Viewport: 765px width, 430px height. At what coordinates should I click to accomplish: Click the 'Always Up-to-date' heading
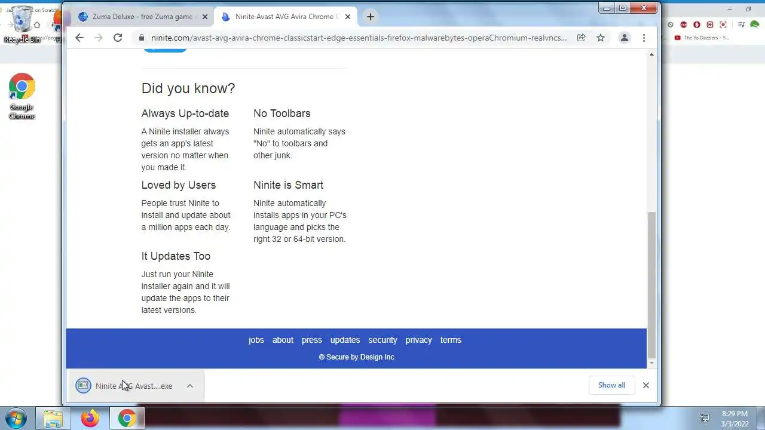coord(185,113)
